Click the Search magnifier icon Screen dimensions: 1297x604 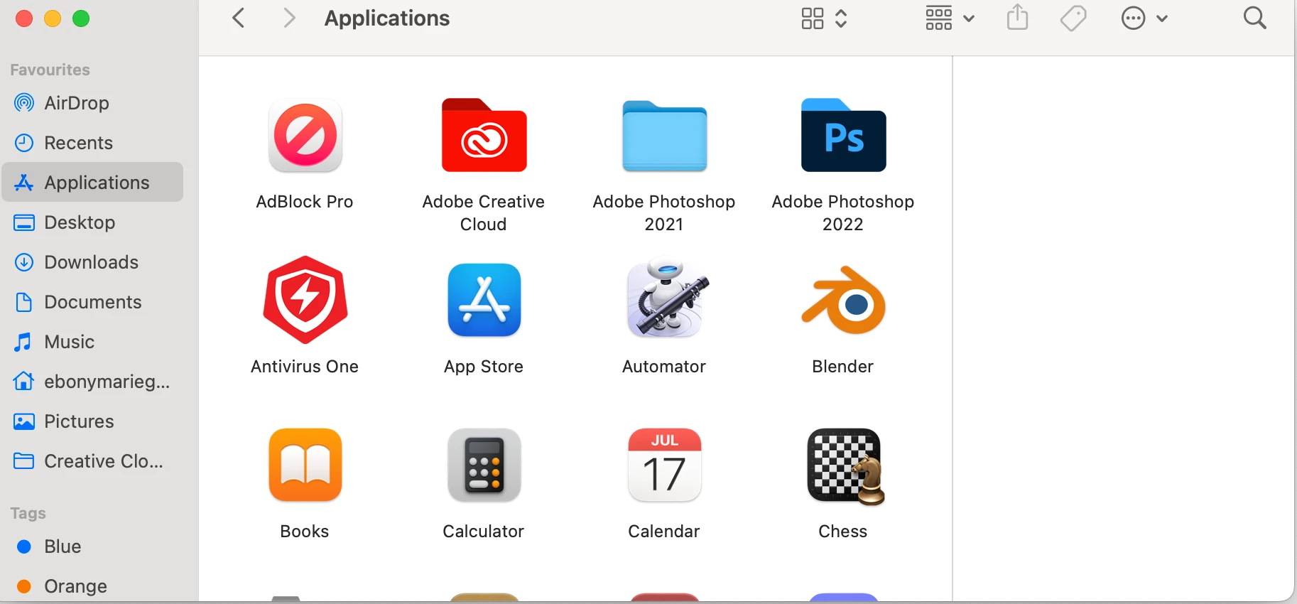(1255, 18)
